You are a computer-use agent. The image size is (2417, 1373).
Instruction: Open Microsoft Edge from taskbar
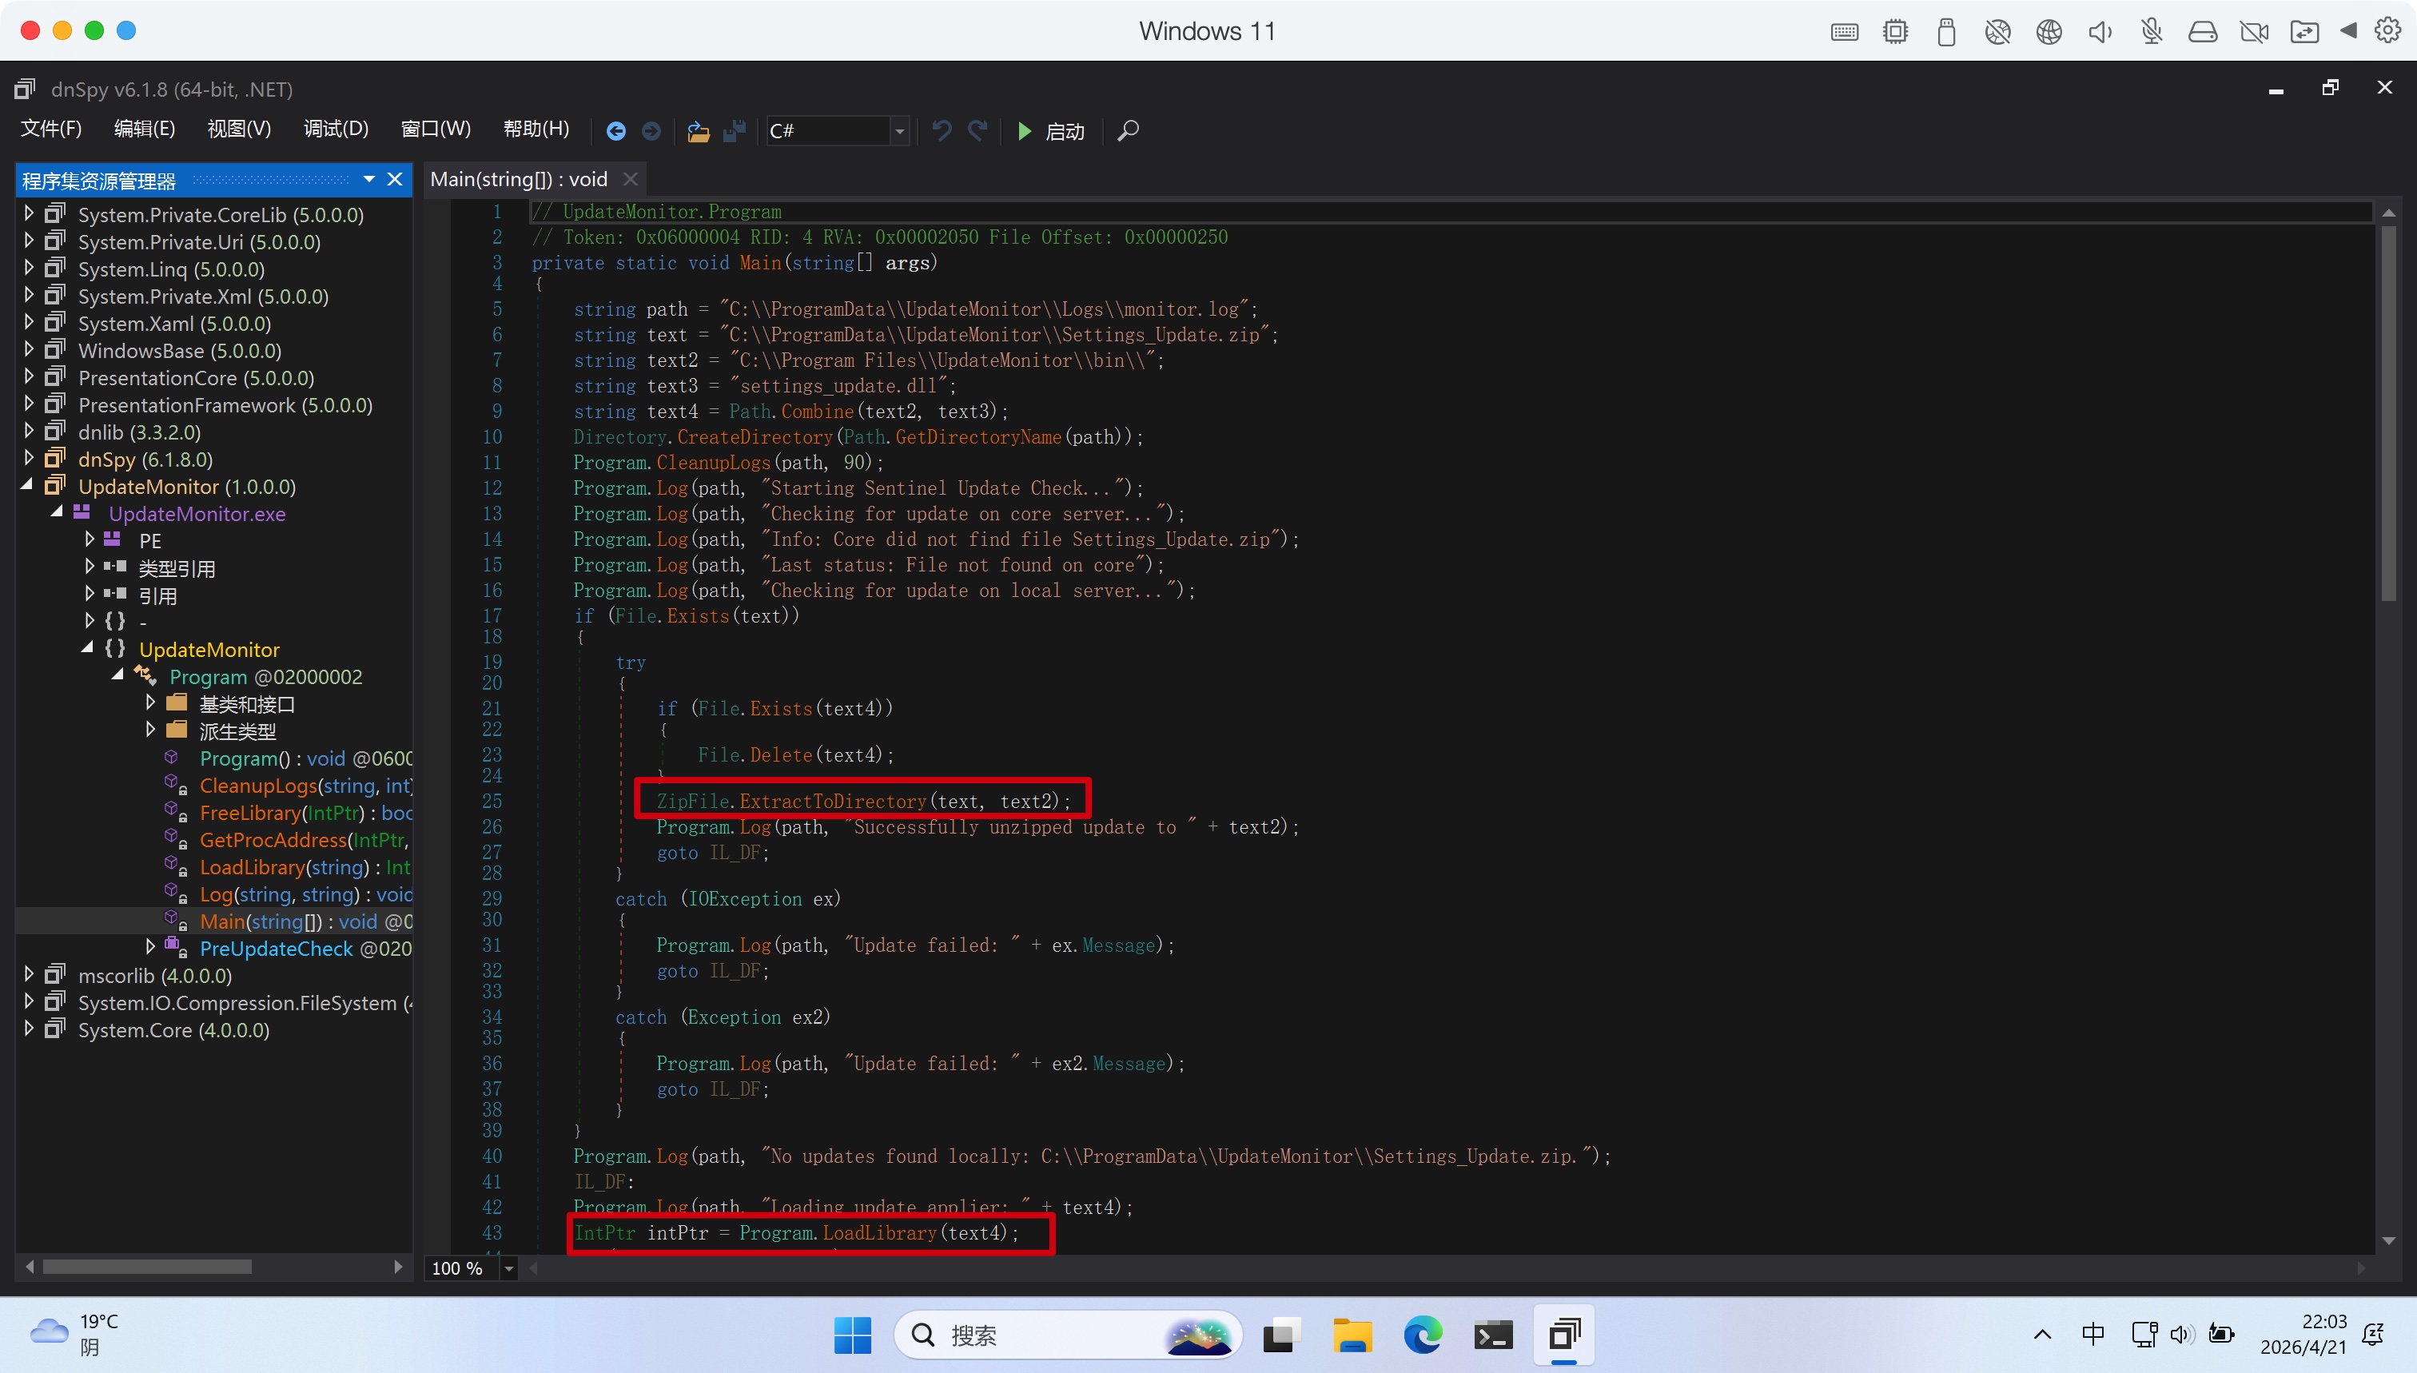pos(1422,1335)
